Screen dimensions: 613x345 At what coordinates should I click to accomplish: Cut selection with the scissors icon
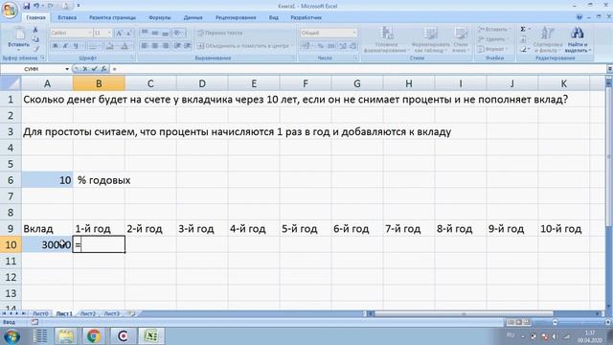(35, 30)
